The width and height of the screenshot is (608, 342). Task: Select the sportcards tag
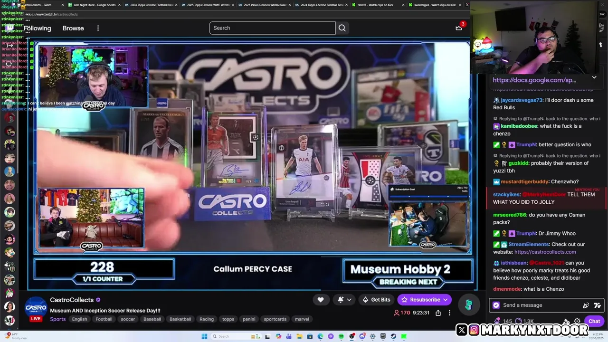coord(275,319)
